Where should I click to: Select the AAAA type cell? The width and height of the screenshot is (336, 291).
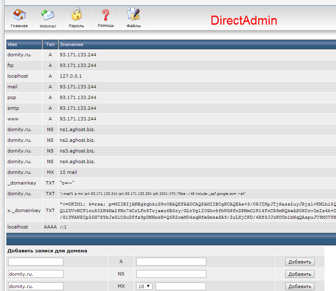(50, 227)
